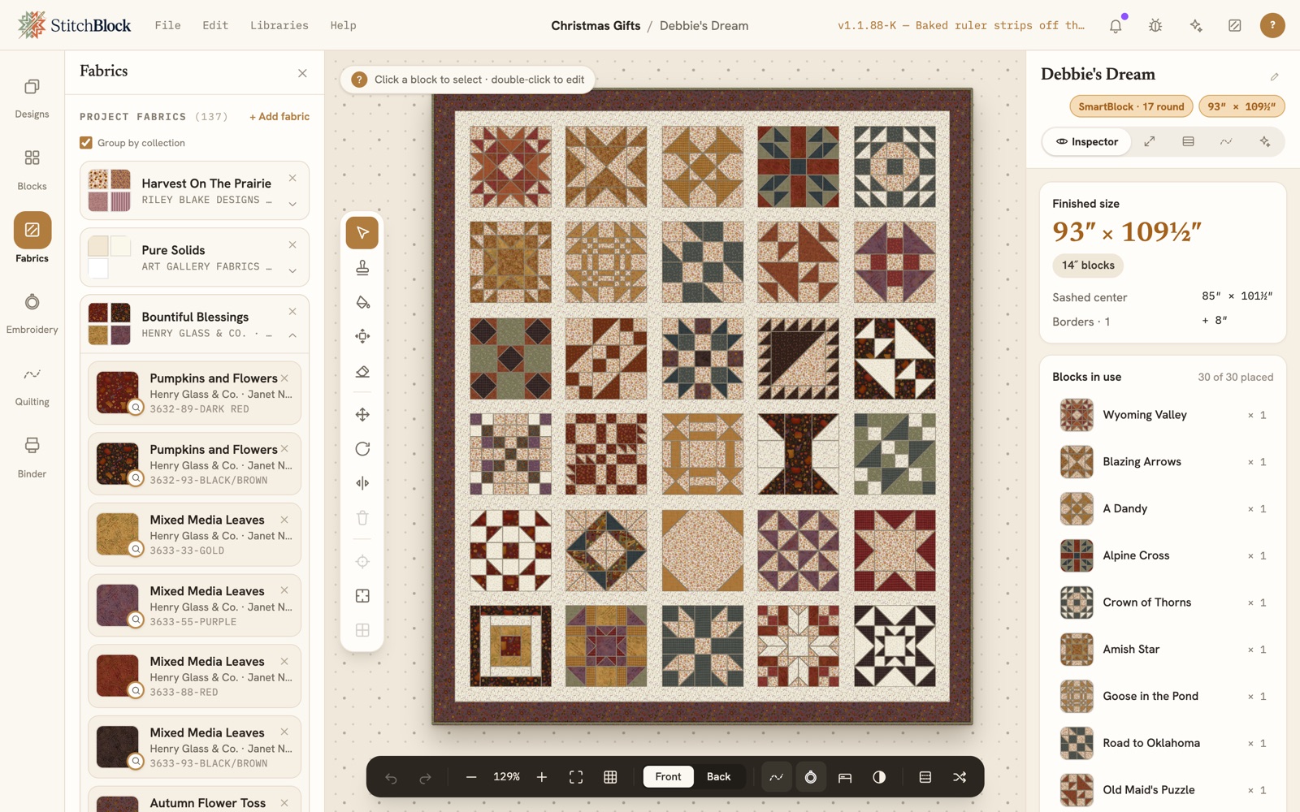Zoom out with the minus button
This screenshot has height=812, width=1300.
(x=471, y=777)
